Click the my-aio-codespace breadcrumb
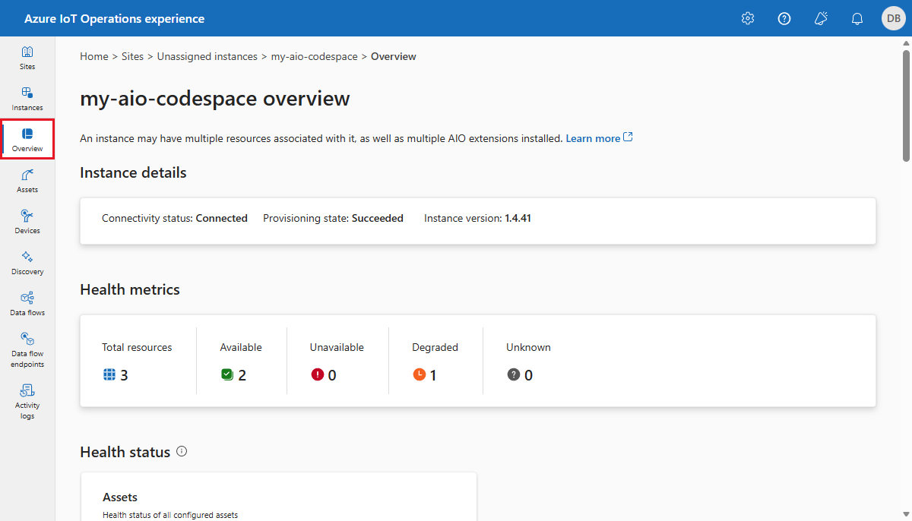 point(314,56)
